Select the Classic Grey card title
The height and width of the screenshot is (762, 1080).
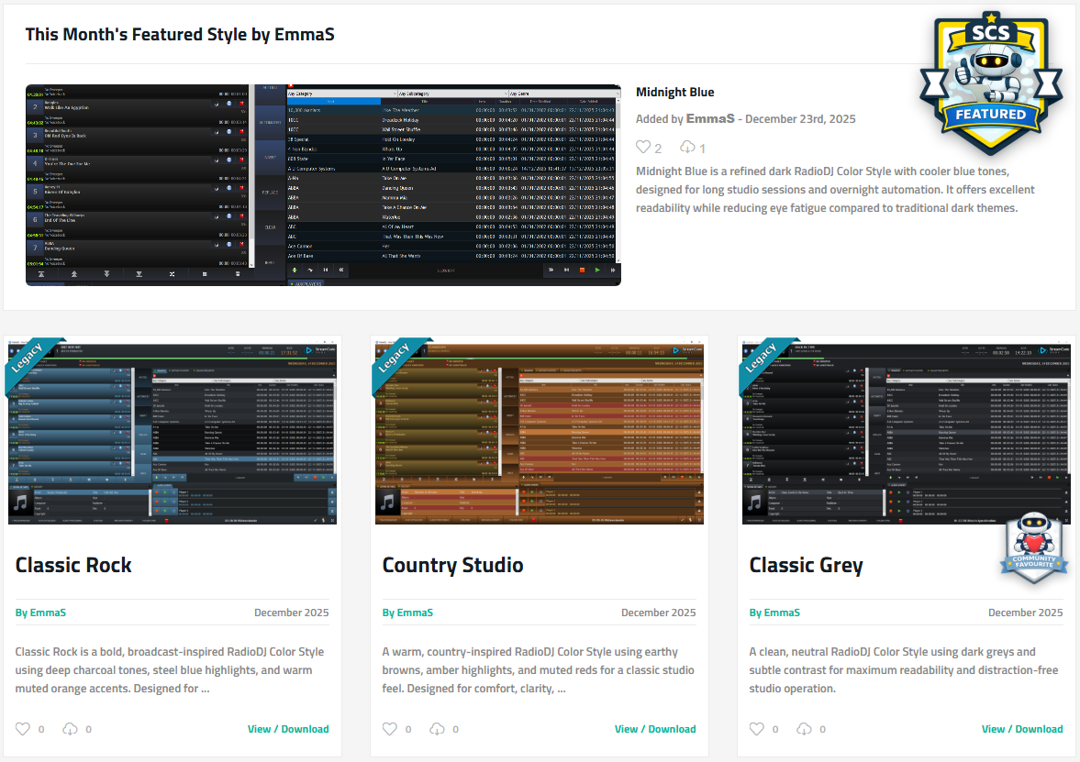tap(806, 565)
